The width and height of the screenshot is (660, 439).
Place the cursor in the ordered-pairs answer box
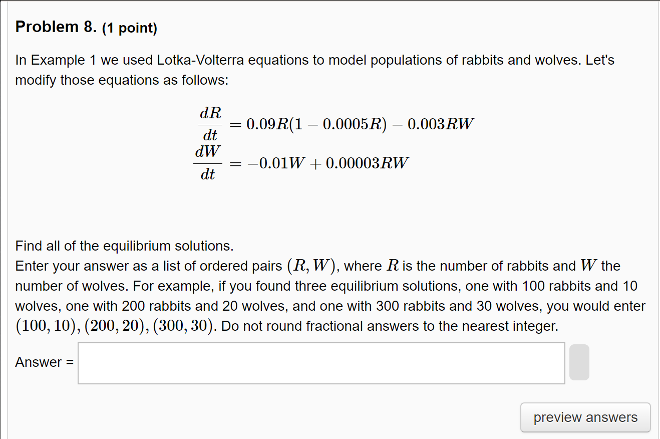coord(320,363)
